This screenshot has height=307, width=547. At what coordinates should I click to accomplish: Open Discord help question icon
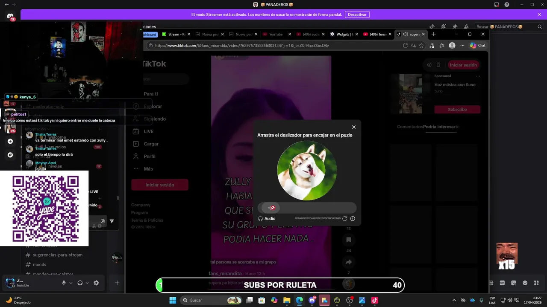coord(507,4)
